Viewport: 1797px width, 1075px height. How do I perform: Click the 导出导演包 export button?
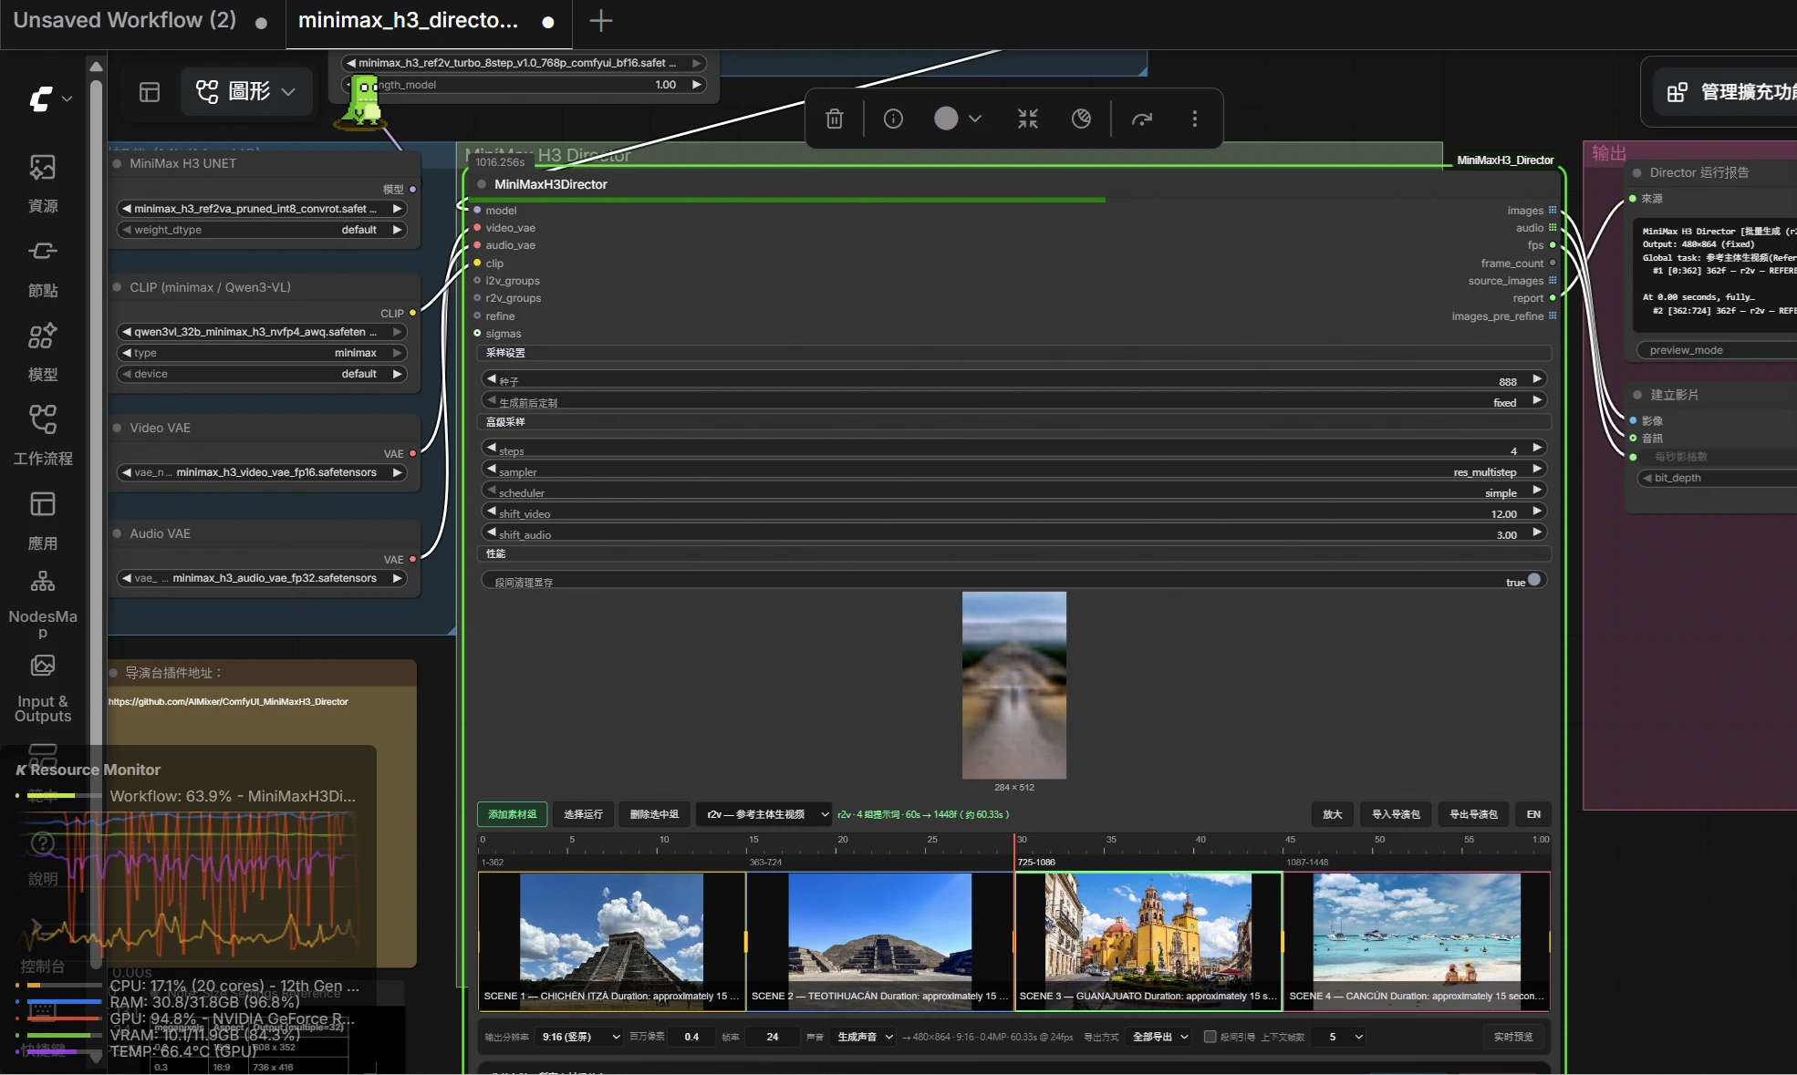(x=1473, y=814)
